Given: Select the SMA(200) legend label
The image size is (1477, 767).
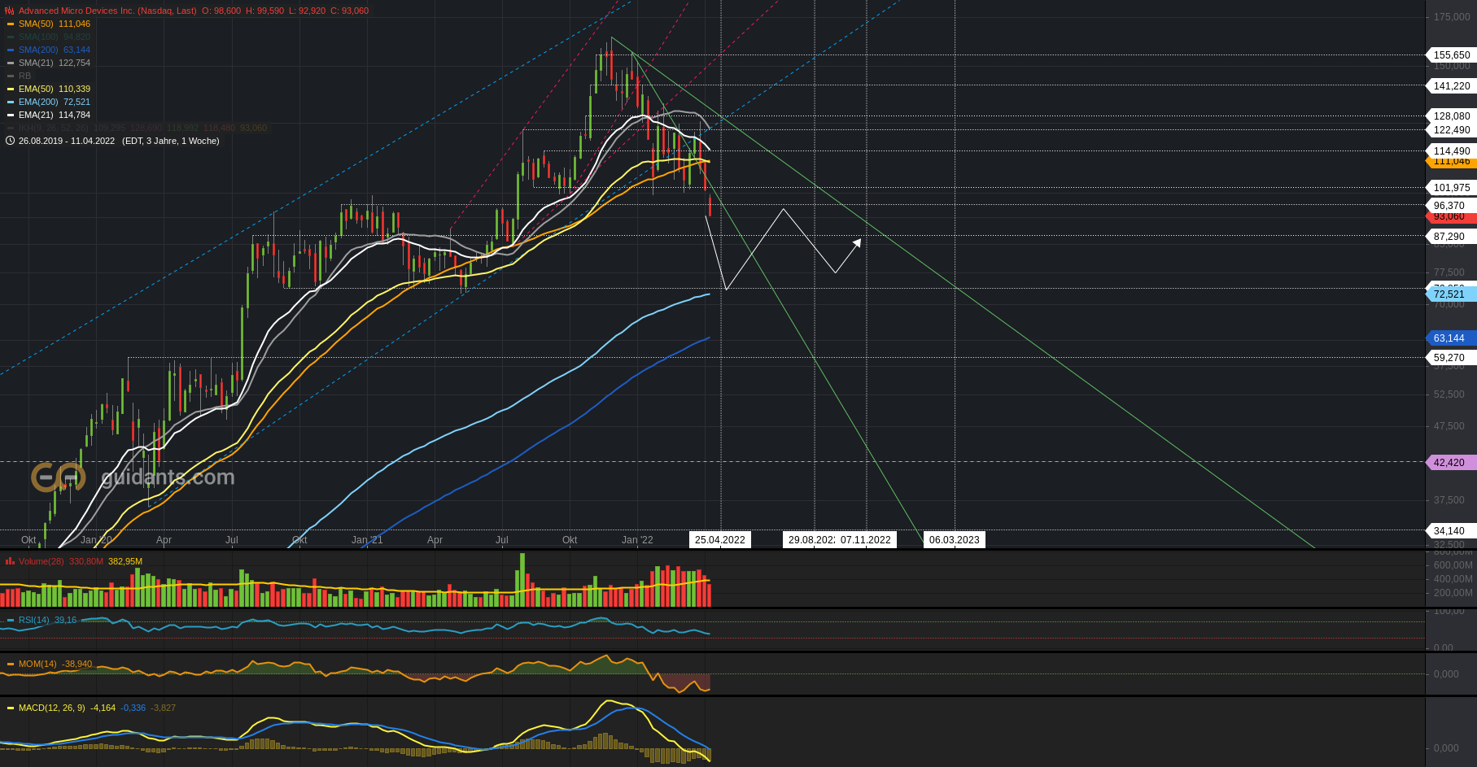Looking at the screenshot, I should (x=38, y=50).
